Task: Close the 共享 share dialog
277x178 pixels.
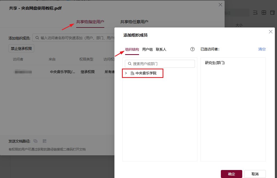Action: (220, 5)
